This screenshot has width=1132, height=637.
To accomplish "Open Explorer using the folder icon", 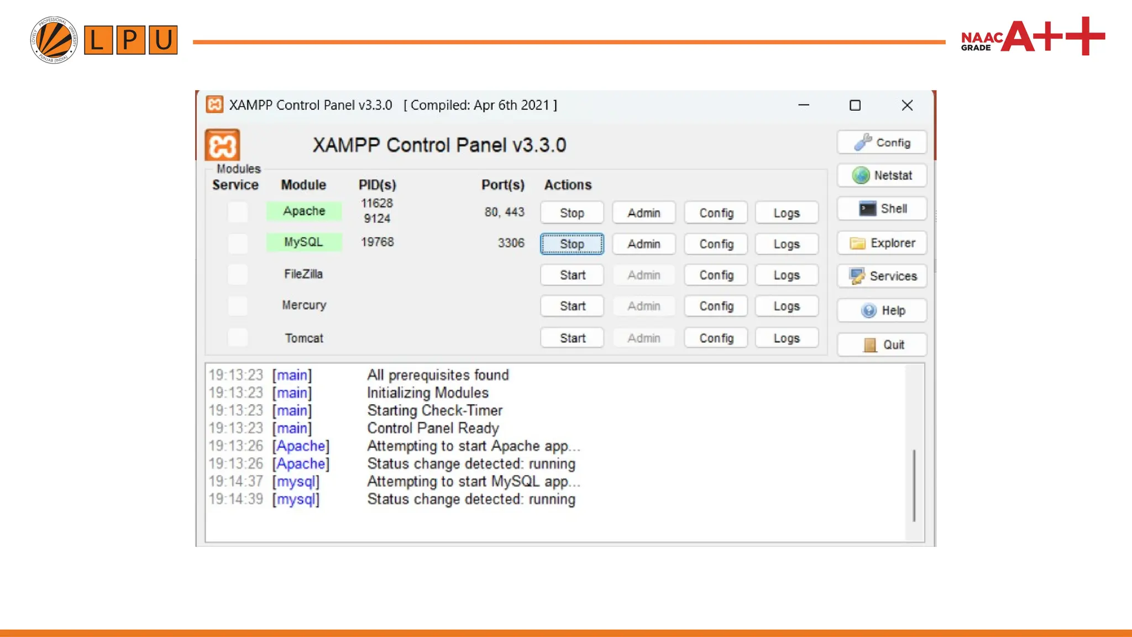I will [857, 243].
